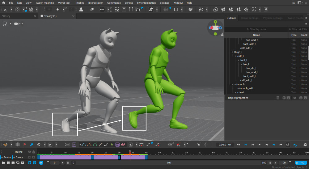The image size is (309, 169).
Task: Click the joint nodes toolbar icon
Action: 201,10
